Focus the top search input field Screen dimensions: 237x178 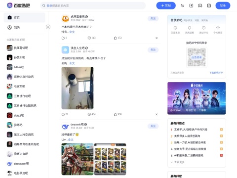[93, 5]
